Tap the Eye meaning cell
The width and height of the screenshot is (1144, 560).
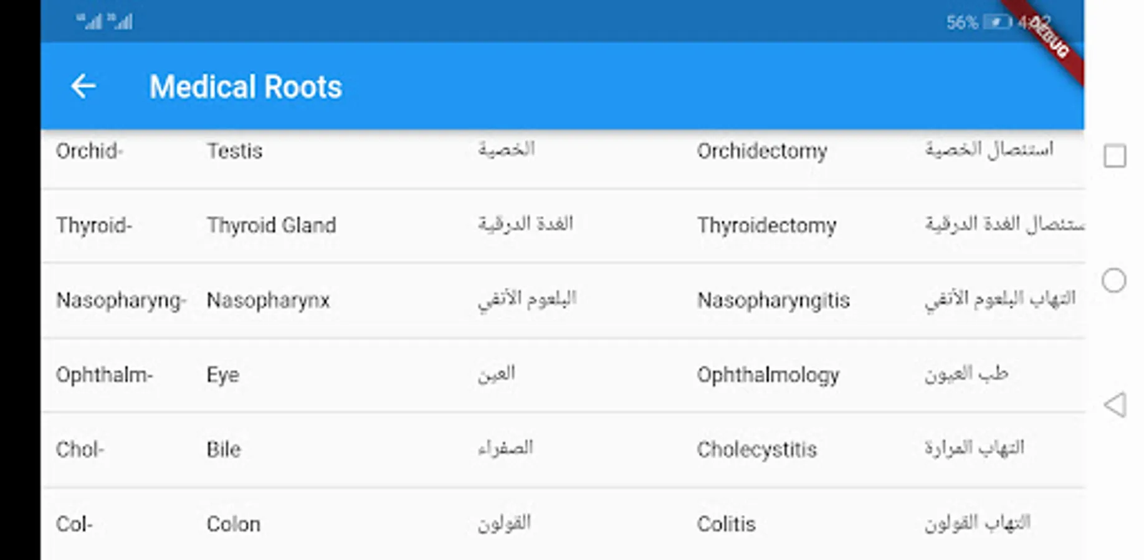(x=222, y=375)
